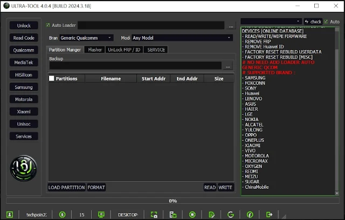Click the techpoin2 username in status bar
The image size is (345, 220).
click(x=36, y=215)
